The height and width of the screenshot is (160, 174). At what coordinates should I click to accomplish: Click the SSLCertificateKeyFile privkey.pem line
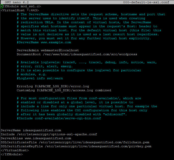coord(76,146)
